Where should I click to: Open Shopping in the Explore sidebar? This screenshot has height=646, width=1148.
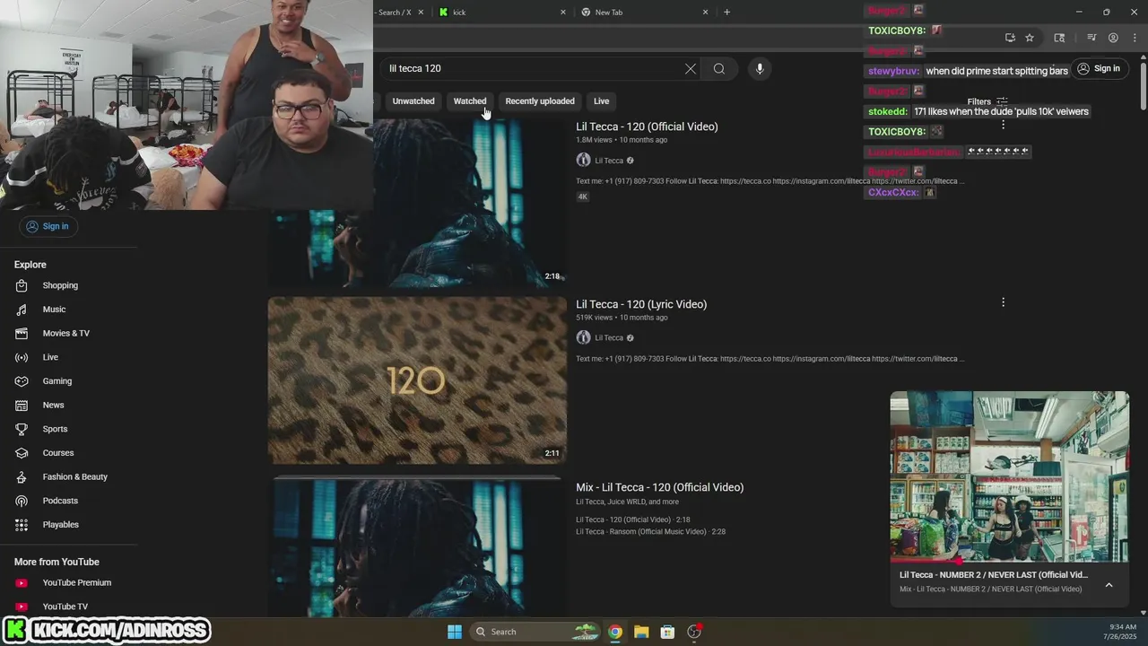click(60, 285)
